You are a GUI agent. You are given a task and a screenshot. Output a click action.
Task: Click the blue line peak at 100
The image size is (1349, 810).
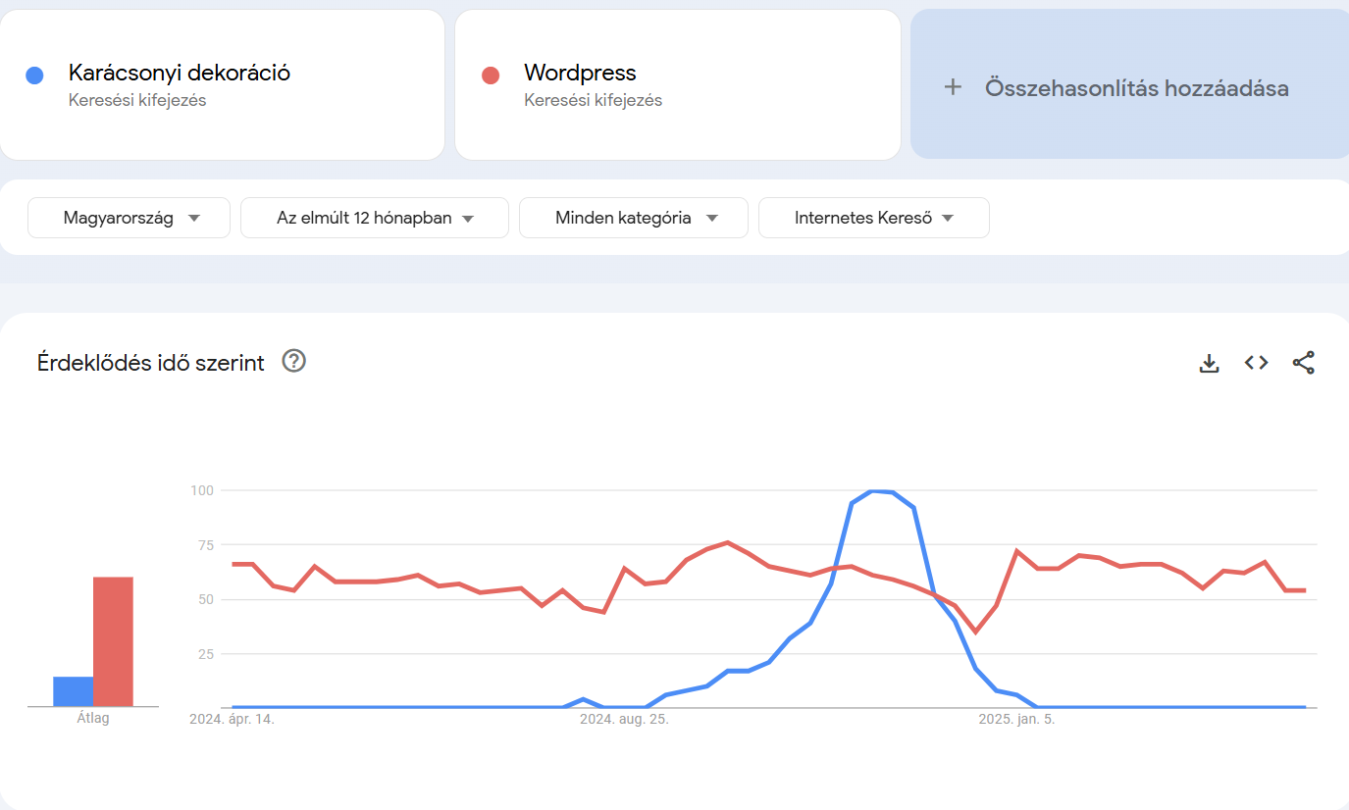(879, 491)
